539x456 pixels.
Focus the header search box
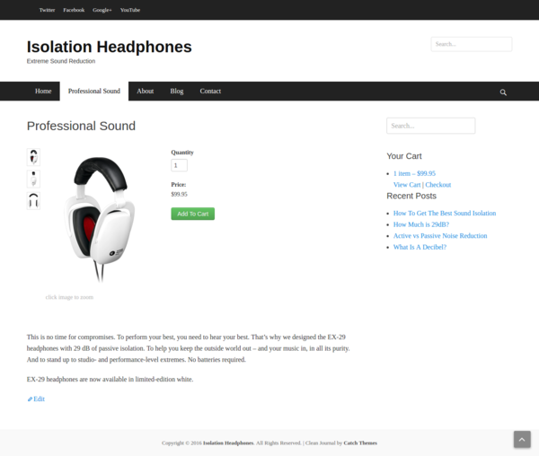pyautogui.click(x=472, y=44)
